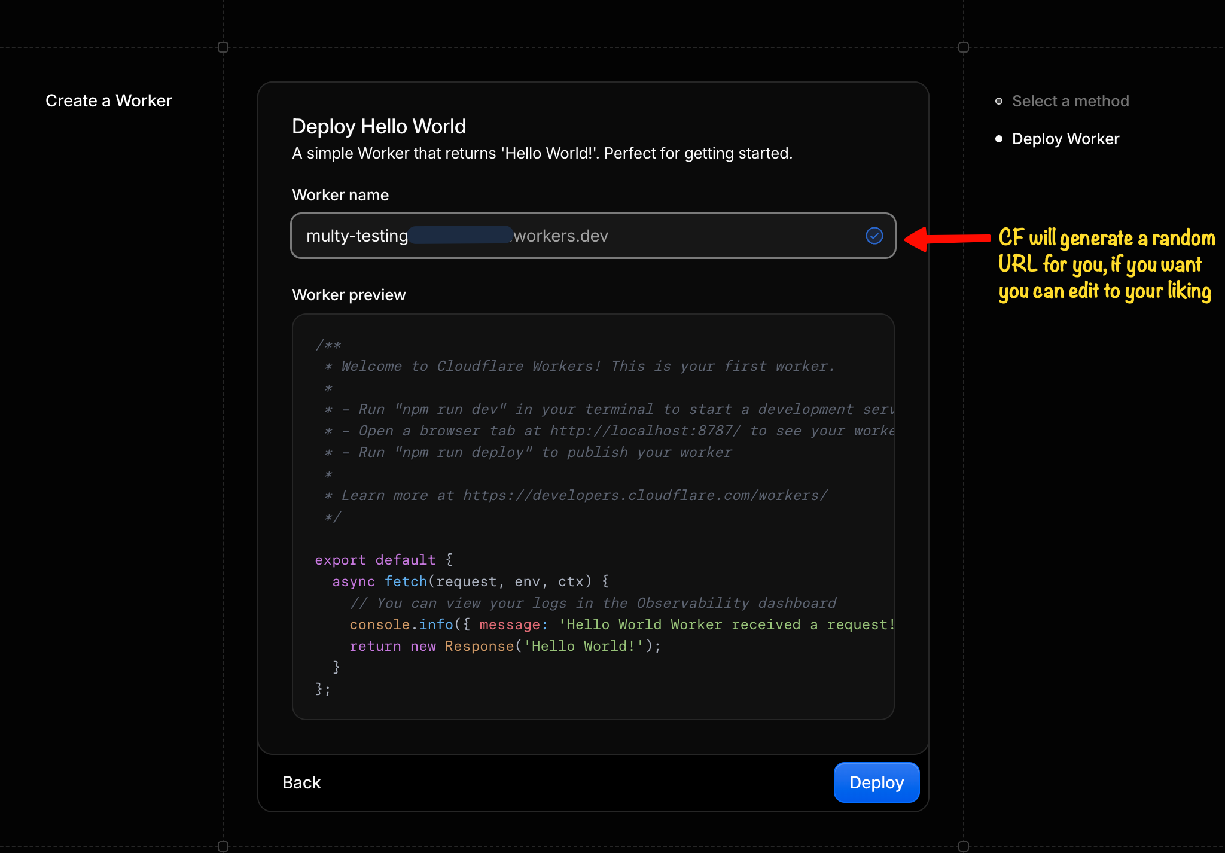Click the 'A simple Worker that returns' description
Screen dimensions: 1225x853
pyautogui.click(x=542, y=153)
